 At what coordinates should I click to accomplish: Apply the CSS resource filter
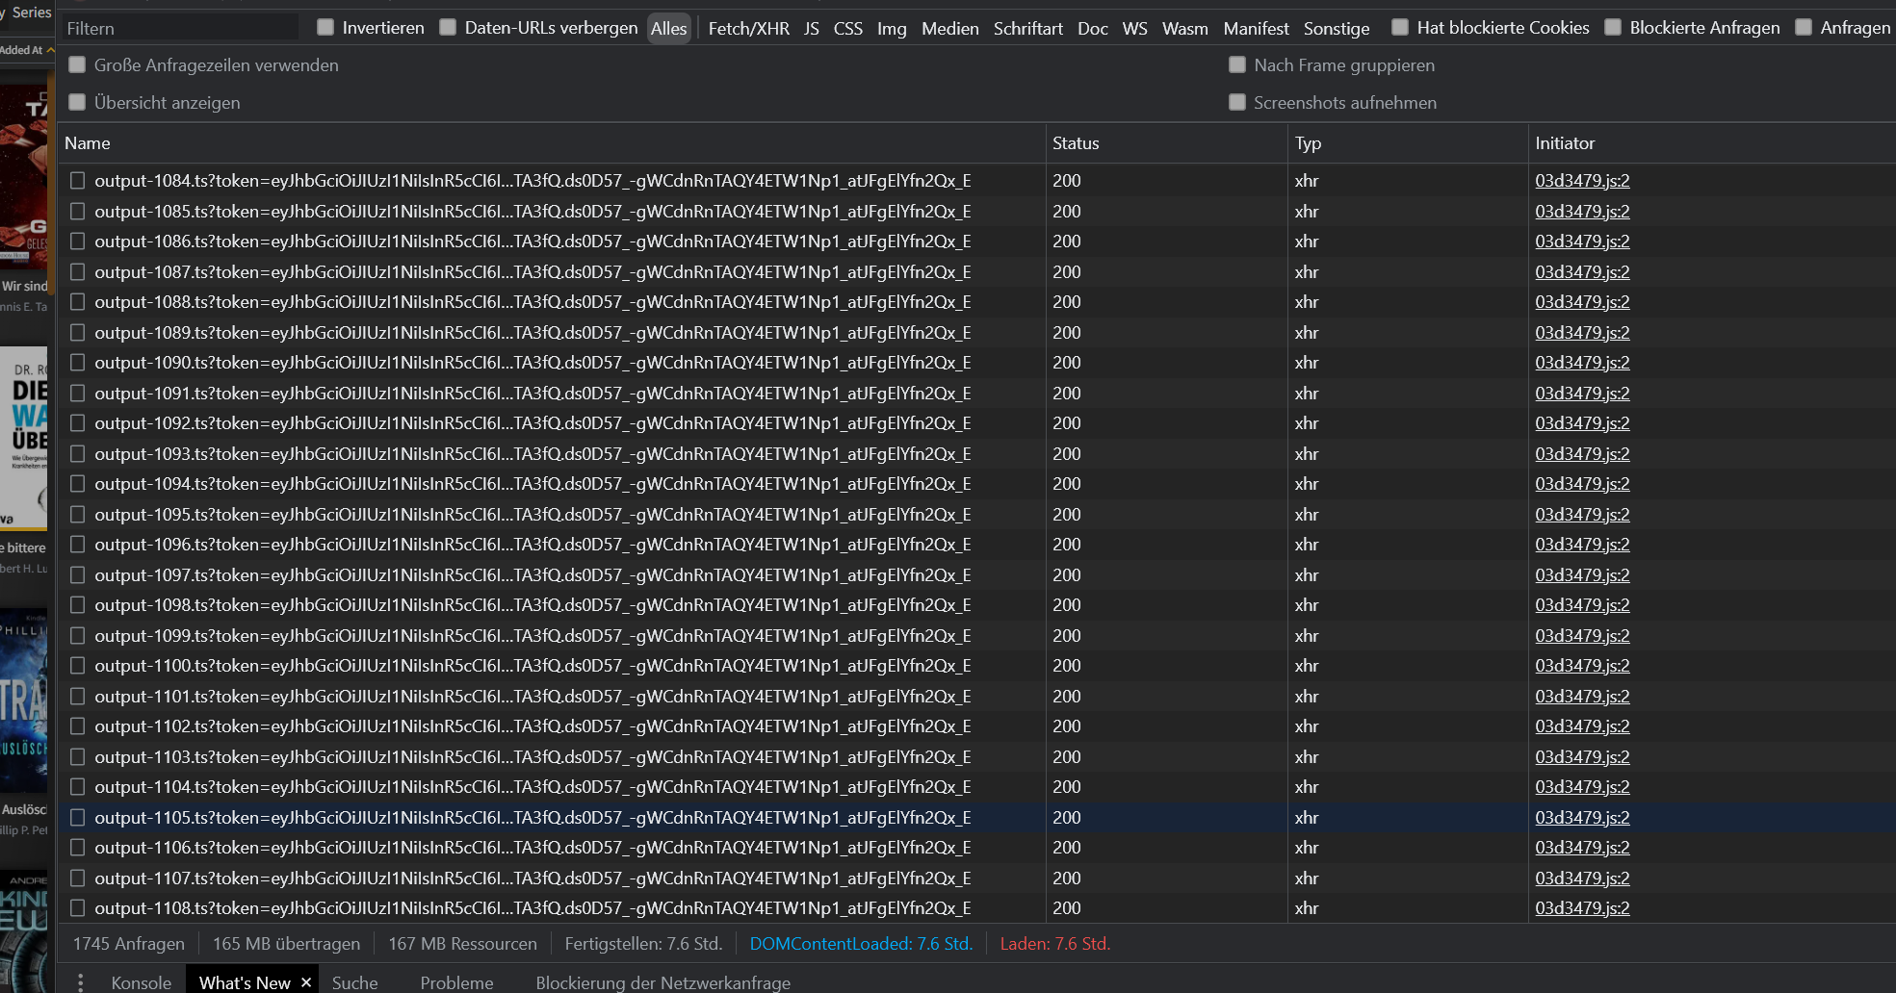(x=848, y=28)
